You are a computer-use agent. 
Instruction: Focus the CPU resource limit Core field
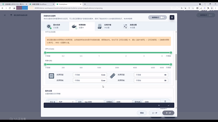tap(90, 80)
